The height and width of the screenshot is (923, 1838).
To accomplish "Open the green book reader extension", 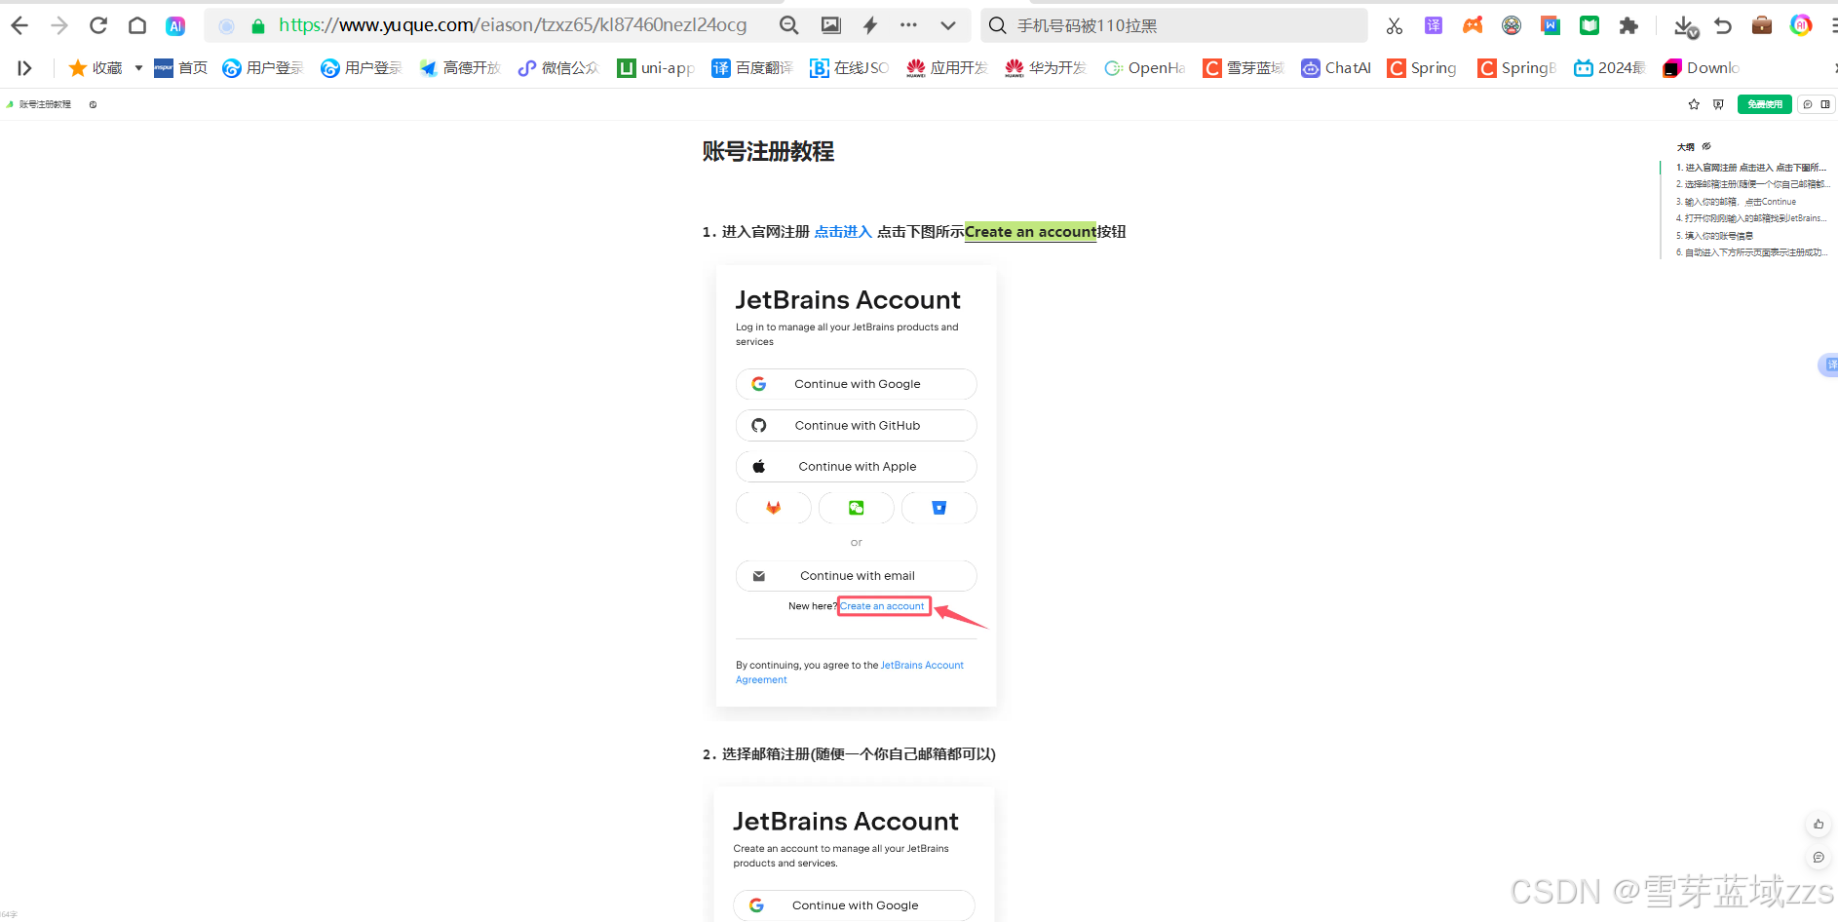I will click(1589, 25).
